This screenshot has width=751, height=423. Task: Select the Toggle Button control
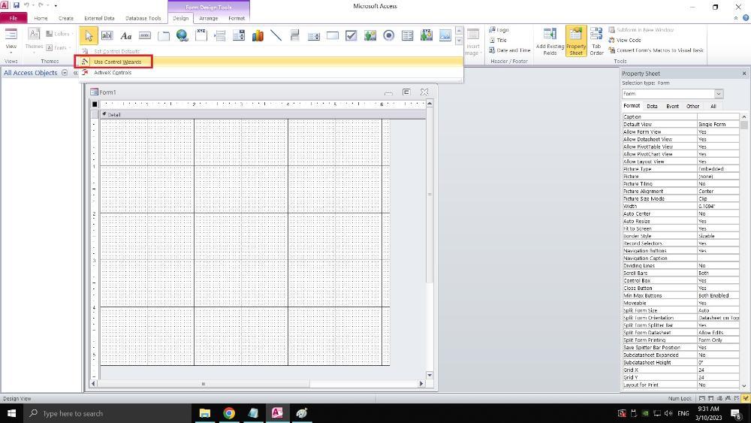(x=295, y=35)
